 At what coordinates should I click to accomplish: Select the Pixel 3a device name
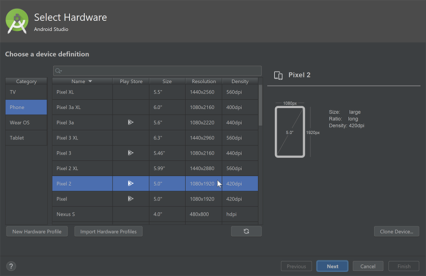click(65, 123)
